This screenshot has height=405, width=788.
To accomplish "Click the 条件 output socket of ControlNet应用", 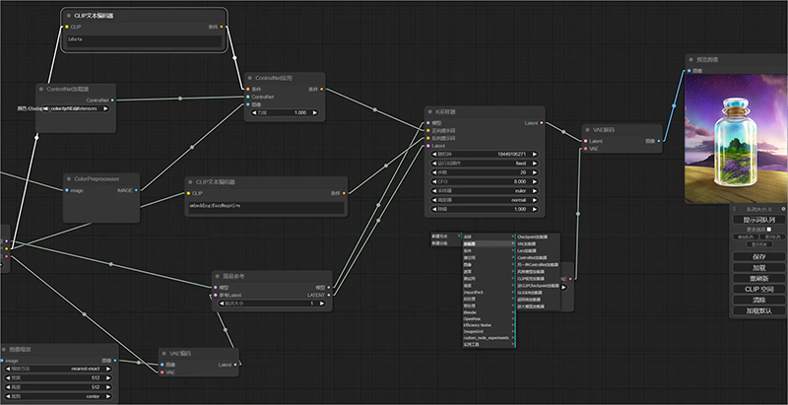I will (x=322, y=90).
